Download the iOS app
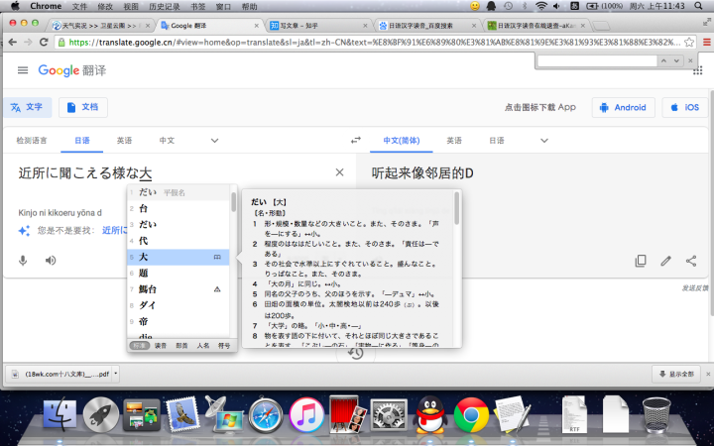 [685, 107]
